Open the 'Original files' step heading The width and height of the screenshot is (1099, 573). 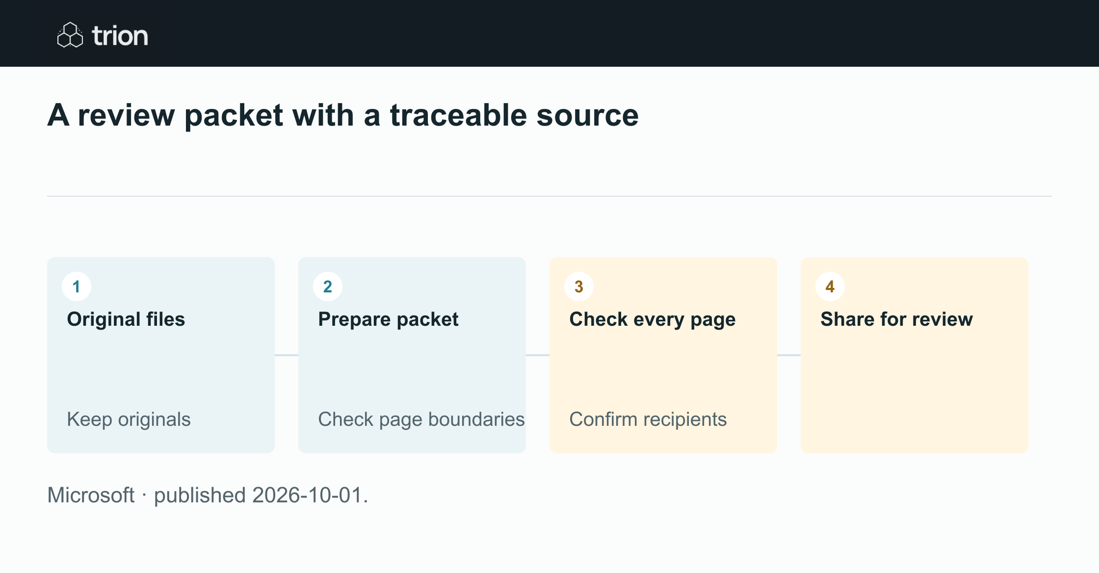click(126, 319)
